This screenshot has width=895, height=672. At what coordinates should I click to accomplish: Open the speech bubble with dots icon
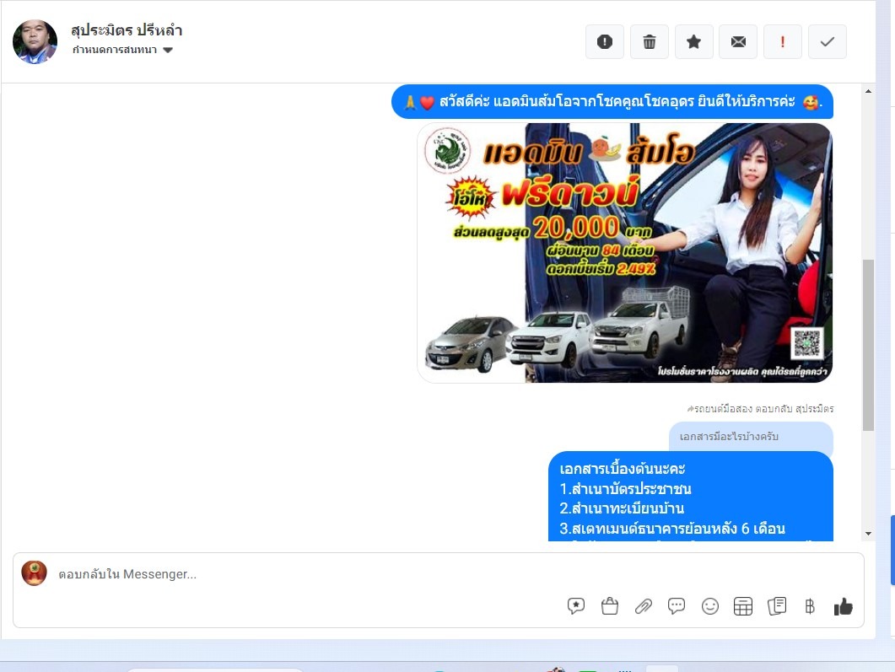coord(677,606)
